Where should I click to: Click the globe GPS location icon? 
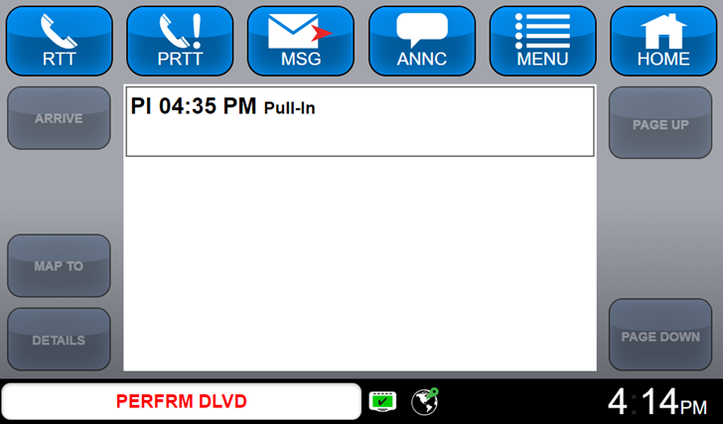[425, 401]
